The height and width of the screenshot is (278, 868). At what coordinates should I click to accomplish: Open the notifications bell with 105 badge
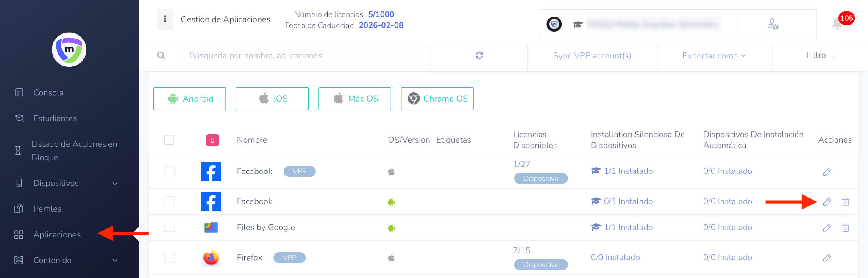coord(837,24)
